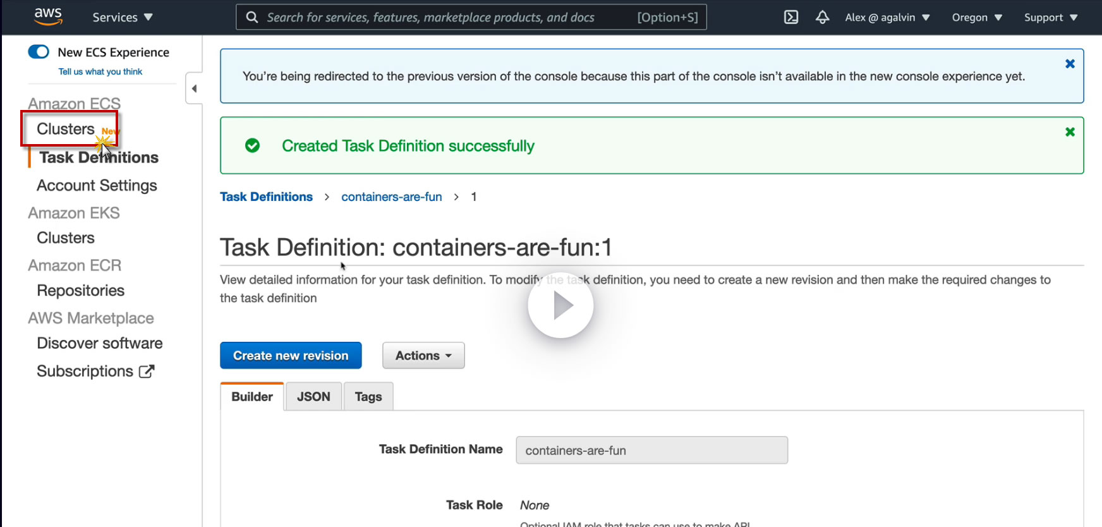Open the CloudShell terminal icon

[791, 17]
